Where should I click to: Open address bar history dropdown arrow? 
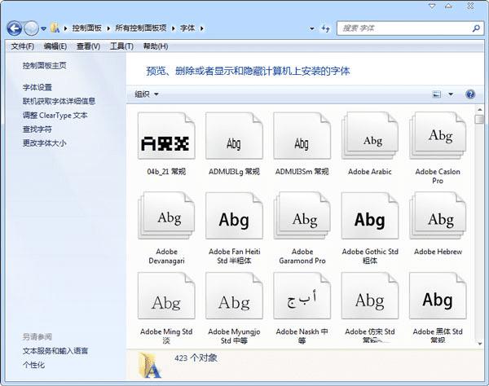pos(312,29)
